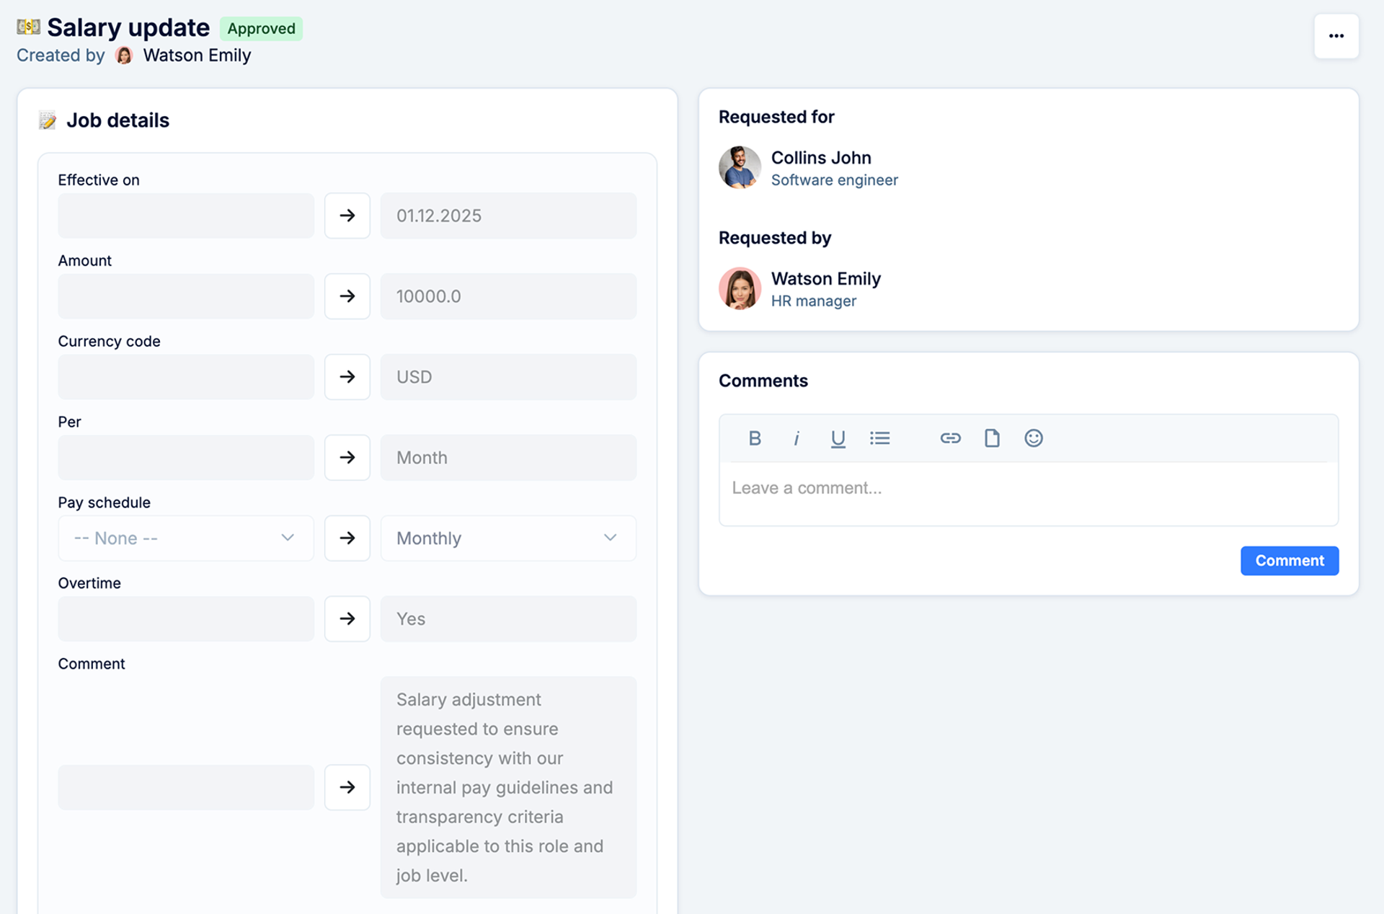
Task: Open Collins John's profile link
Action: tap(820, 158)
